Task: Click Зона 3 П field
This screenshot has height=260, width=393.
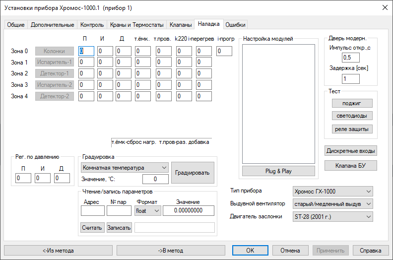Action: (x=86, y=85)
